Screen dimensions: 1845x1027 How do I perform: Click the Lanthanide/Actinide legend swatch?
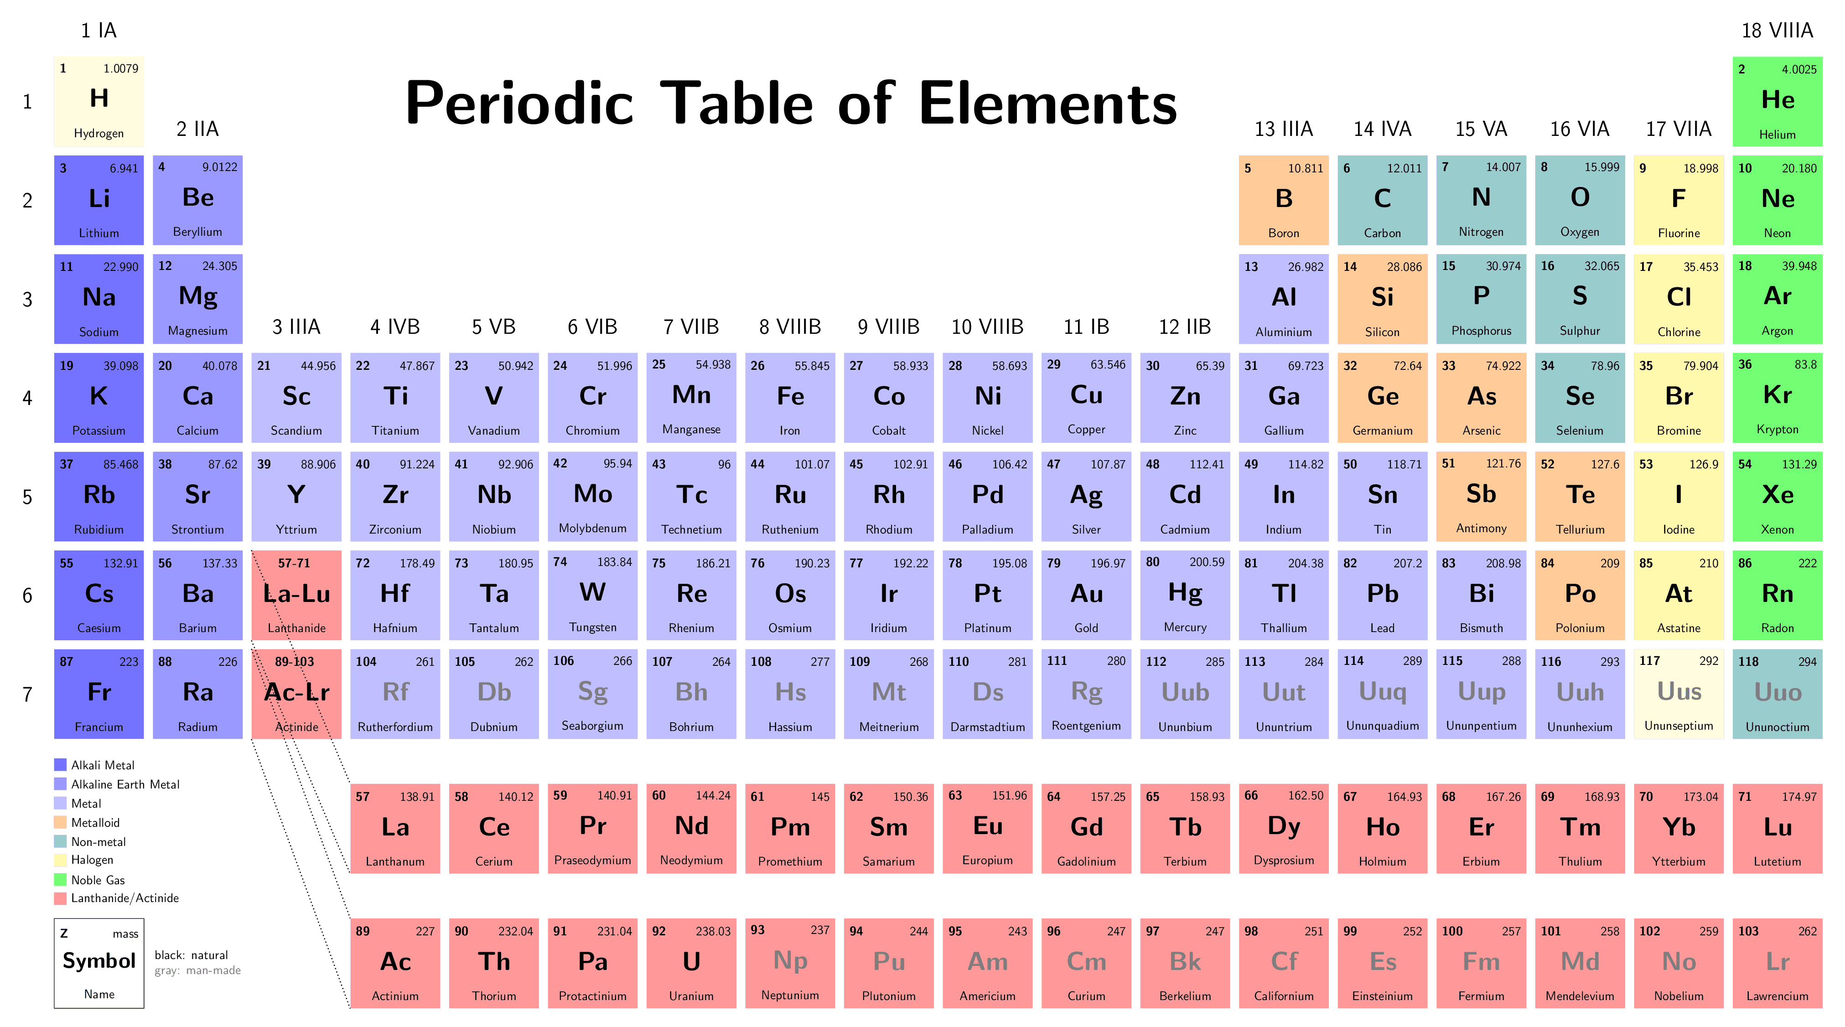click(60, 898)
